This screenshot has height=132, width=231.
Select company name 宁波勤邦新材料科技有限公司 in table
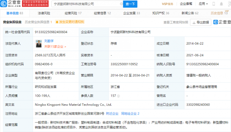[131, 32]
